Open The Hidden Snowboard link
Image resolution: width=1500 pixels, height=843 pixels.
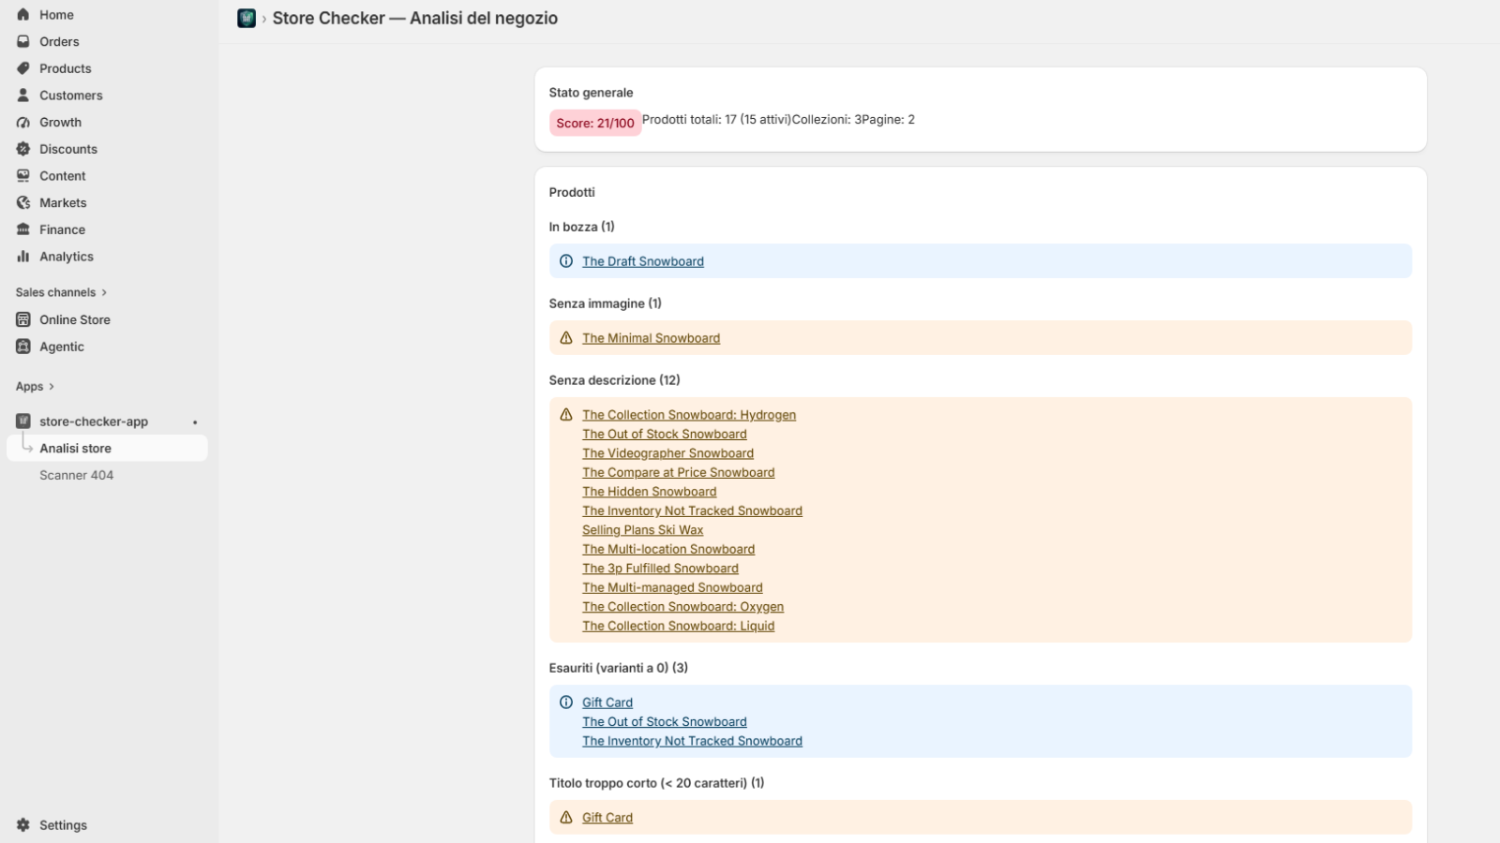650,492
